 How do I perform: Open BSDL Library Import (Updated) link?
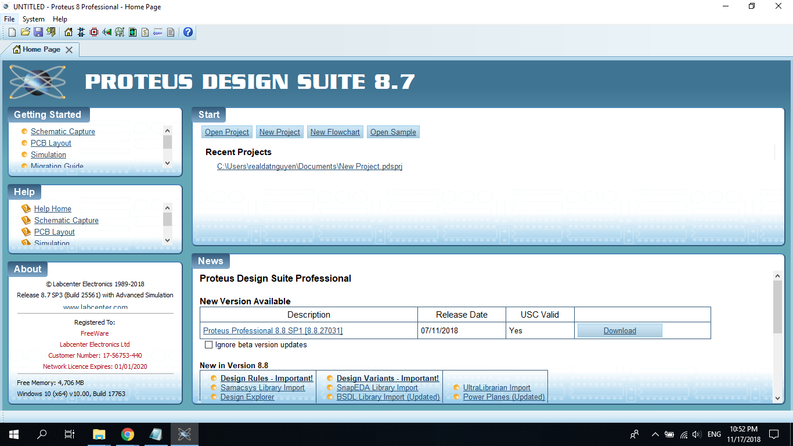(x=388, y=397)
